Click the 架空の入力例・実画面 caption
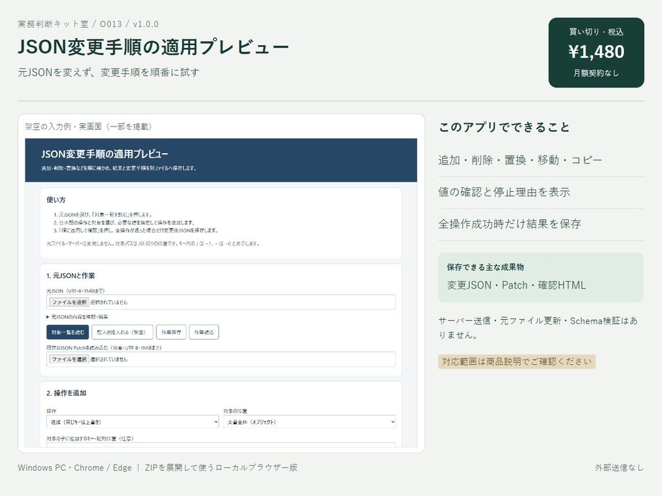 88,127
